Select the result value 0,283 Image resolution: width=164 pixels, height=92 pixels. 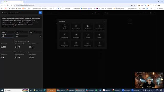coord(3,47)
